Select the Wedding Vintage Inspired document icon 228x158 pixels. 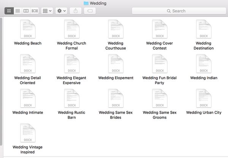point(28,133)
